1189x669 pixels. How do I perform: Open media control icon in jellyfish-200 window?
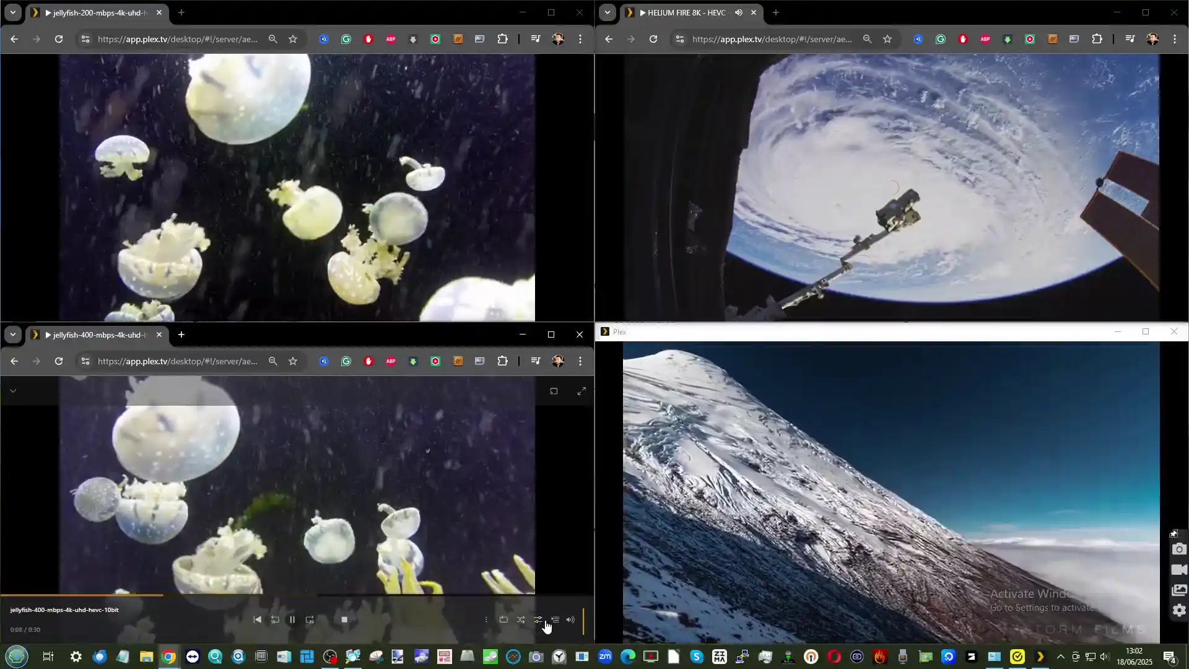point(536,39)
